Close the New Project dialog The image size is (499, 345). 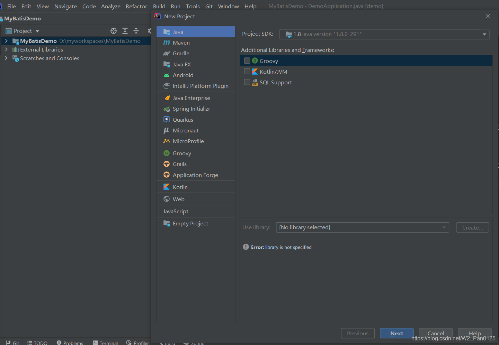488,16
